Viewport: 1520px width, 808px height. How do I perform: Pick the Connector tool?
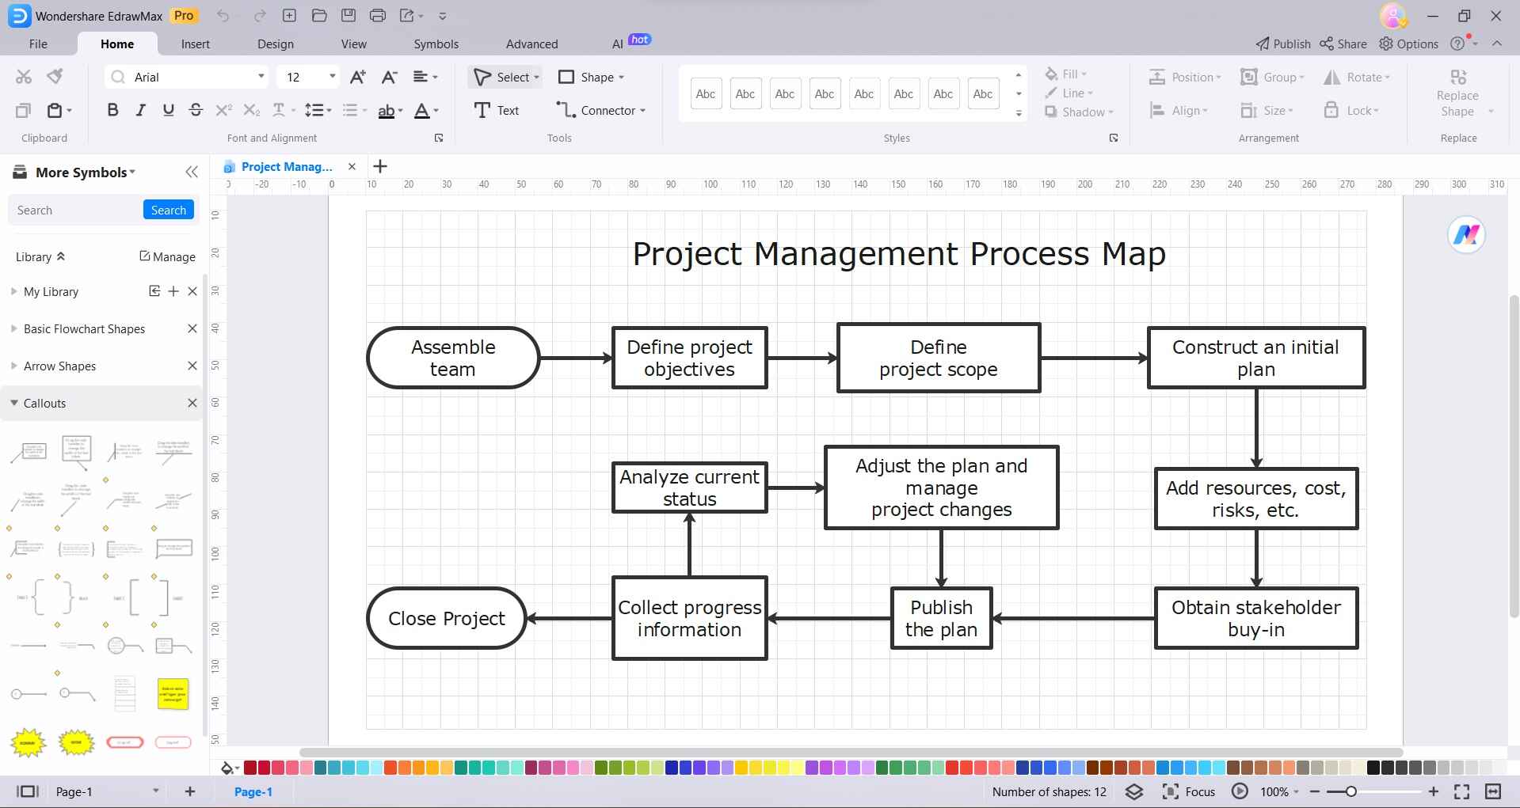[x=598, y=110]
